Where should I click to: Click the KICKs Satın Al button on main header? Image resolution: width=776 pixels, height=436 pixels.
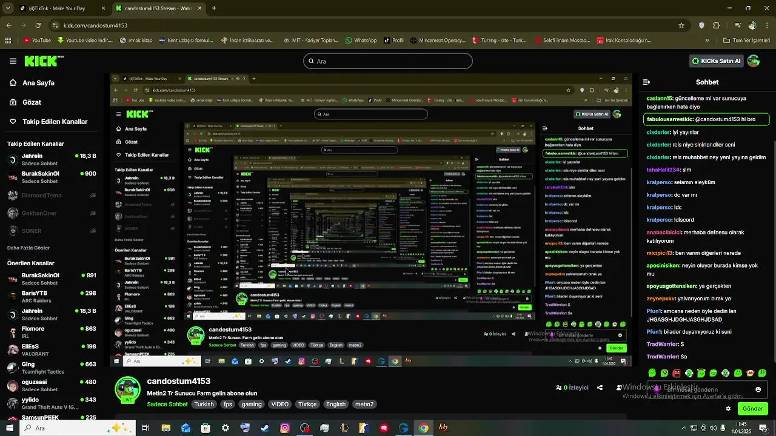point(716,61)
